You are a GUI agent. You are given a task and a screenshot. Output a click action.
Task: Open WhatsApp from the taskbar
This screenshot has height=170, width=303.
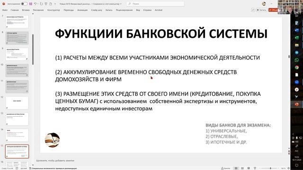[x=297, y=60]
